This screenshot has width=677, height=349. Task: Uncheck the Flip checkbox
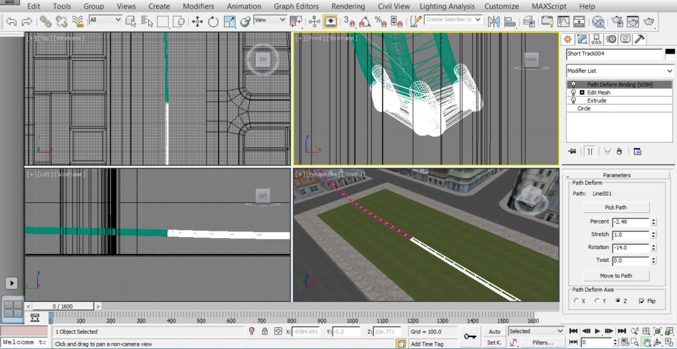642,301
